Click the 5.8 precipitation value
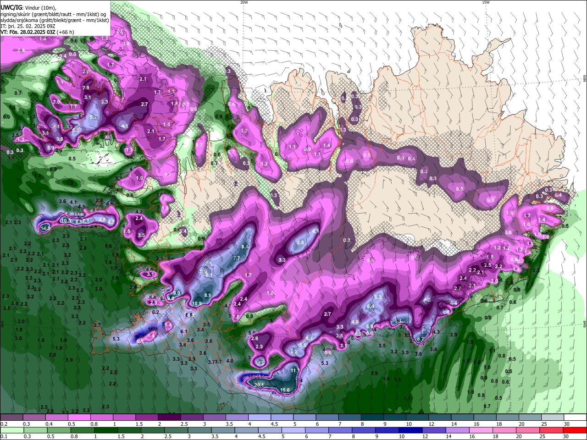Screen dimensions: 587x440 (301, 242)
